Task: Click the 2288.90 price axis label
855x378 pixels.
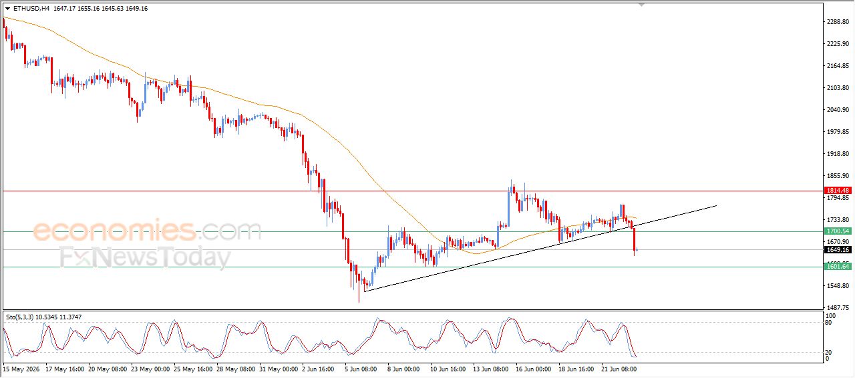Action: pos(838,22)
